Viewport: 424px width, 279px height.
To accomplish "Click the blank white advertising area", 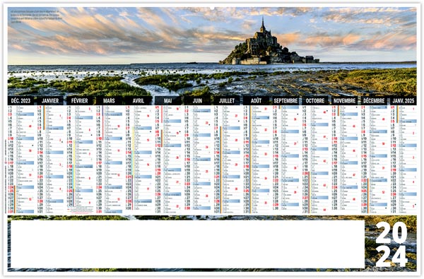I will point(188,244).
